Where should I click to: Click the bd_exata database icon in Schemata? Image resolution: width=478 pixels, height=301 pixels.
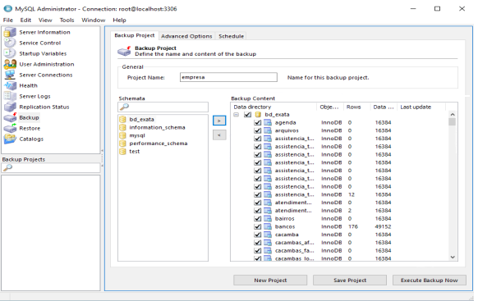(122, 119)
